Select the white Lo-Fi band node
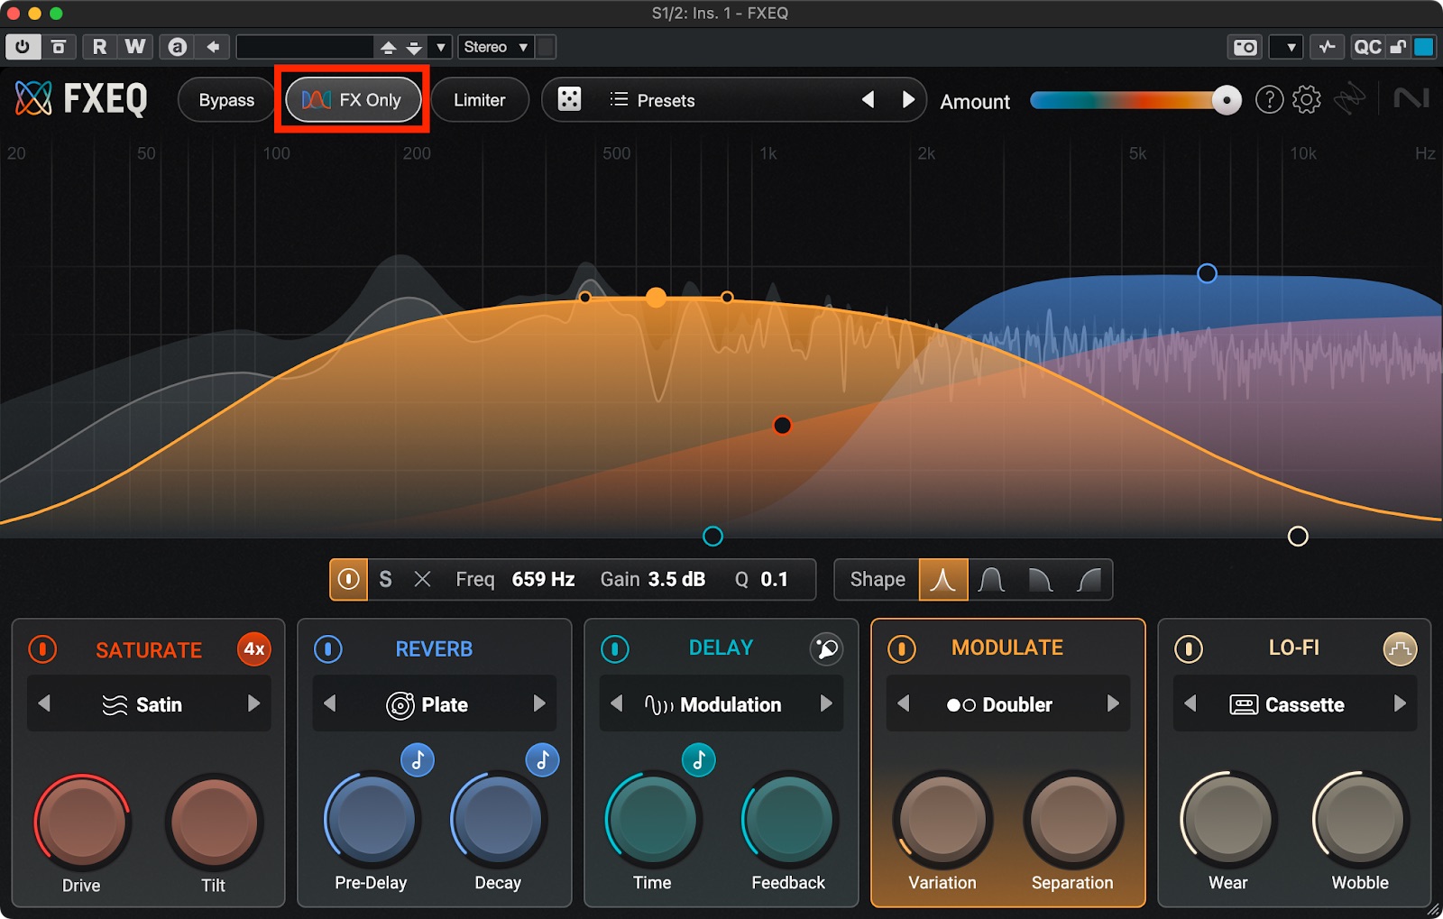Image resolution: width=1443 pixels, height=919 pixels. tap(1298, 537)
